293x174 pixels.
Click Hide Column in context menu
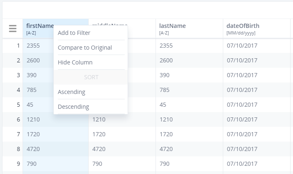click(75, 62)
